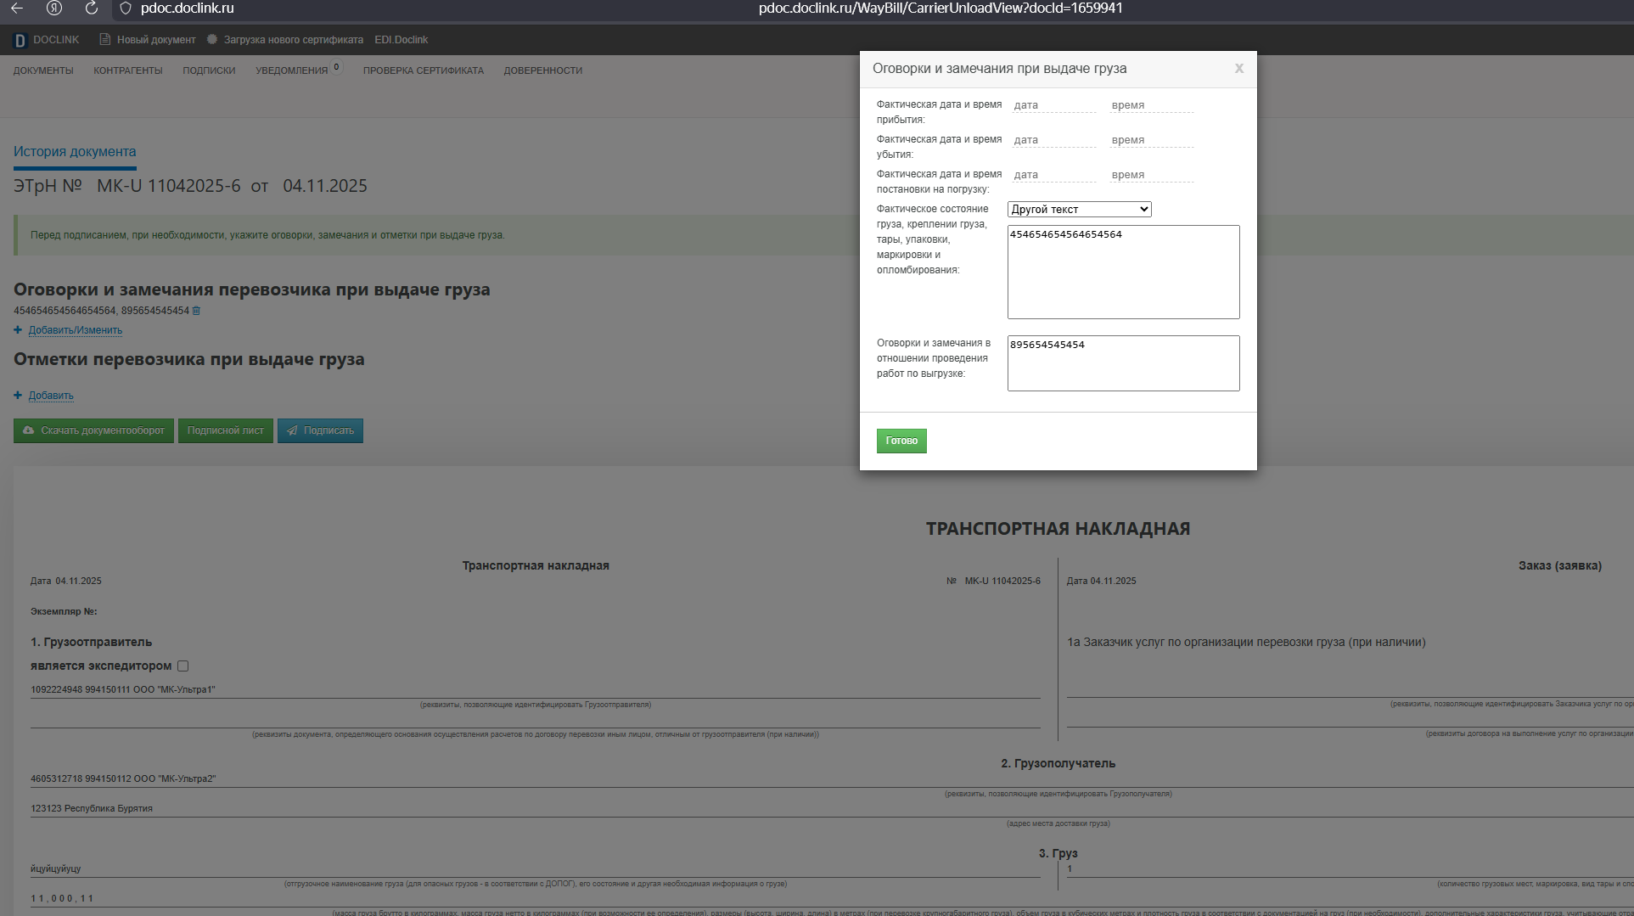
Task: Open the Другой текст dropdown
Action: (1079, 209)
